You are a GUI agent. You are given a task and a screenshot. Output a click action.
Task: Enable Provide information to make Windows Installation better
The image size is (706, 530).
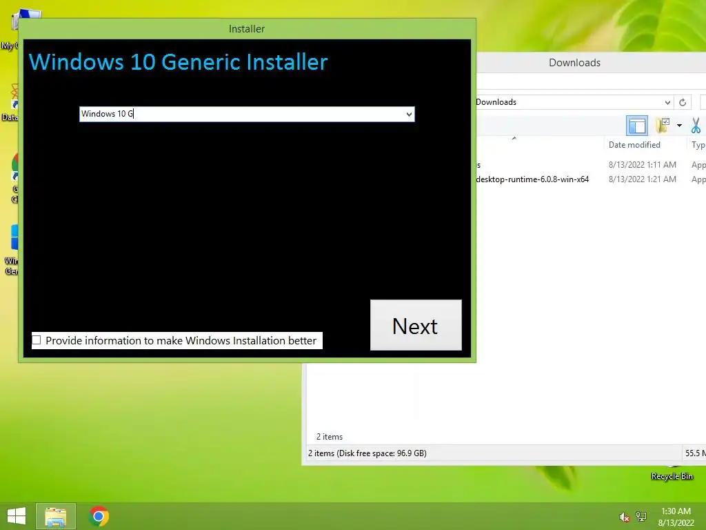(x=37, y=340)
